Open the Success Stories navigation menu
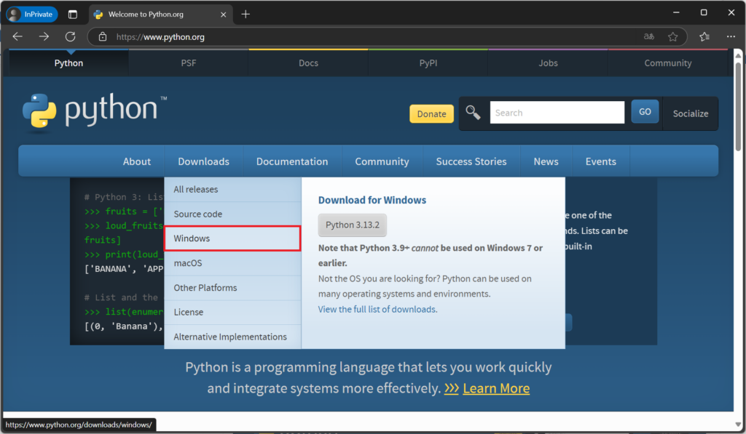This screenshot has height=434, width=746. [471, 161]
